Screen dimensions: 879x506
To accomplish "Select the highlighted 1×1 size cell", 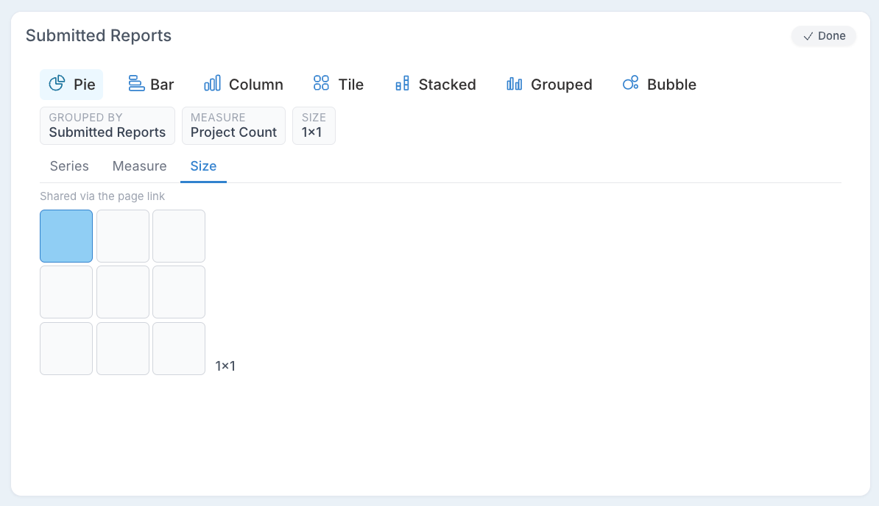I will (x=66, y=236).
